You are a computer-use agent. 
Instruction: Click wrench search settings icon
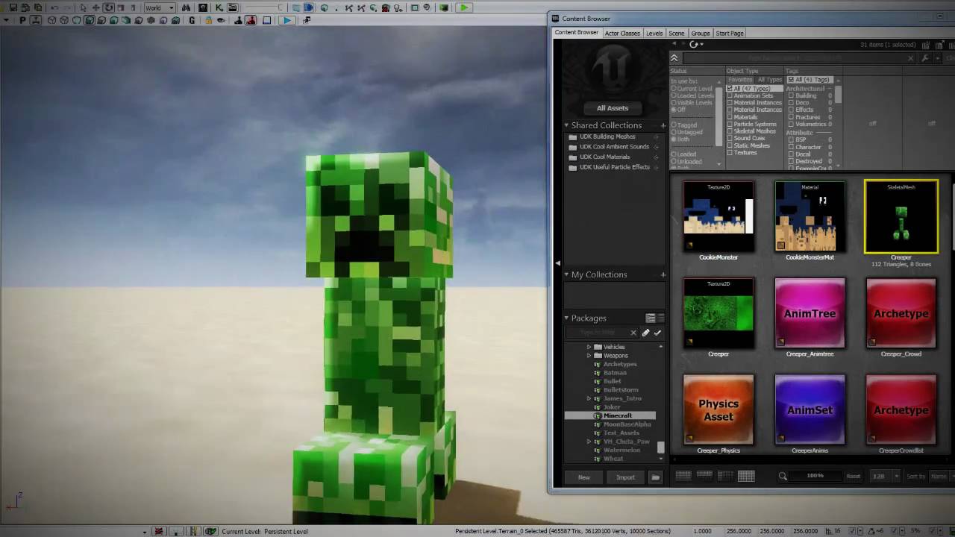click(925, 58)
